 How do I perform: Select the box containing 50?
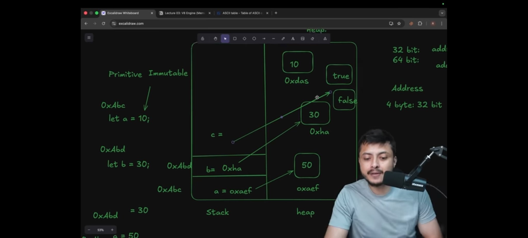pyautogui.click(x=307, y=165)
